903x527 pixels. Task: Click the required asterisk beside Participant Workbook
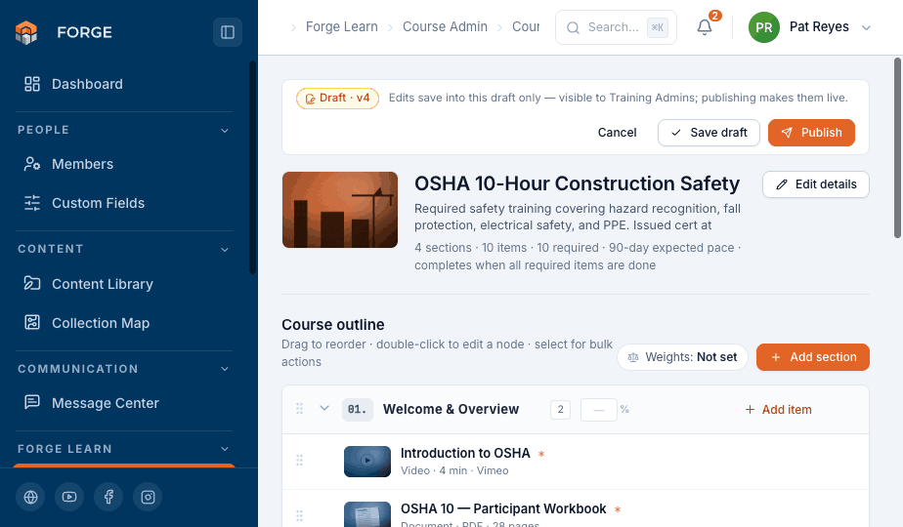pos(618,509)
